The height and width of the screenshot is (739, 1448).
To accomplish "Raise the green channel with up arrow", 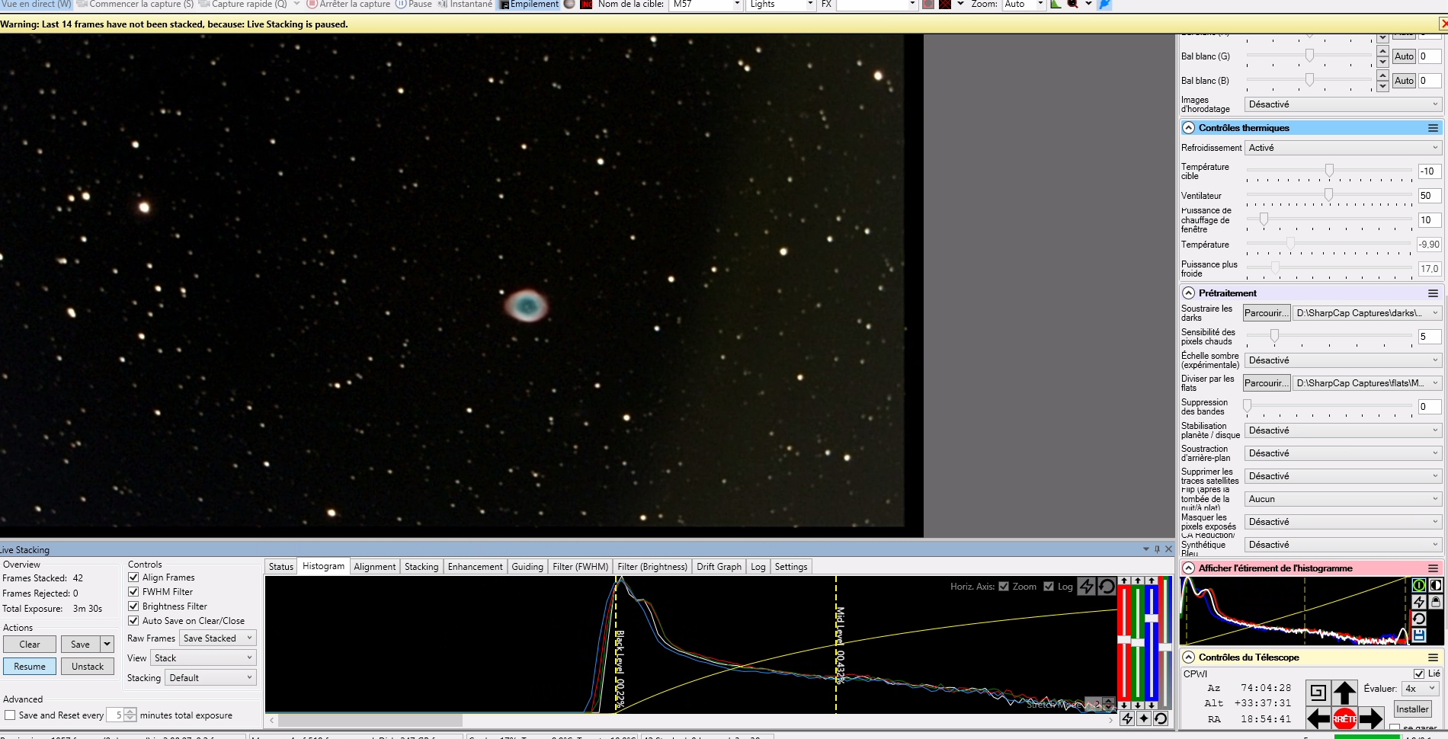I will 1138,581.
